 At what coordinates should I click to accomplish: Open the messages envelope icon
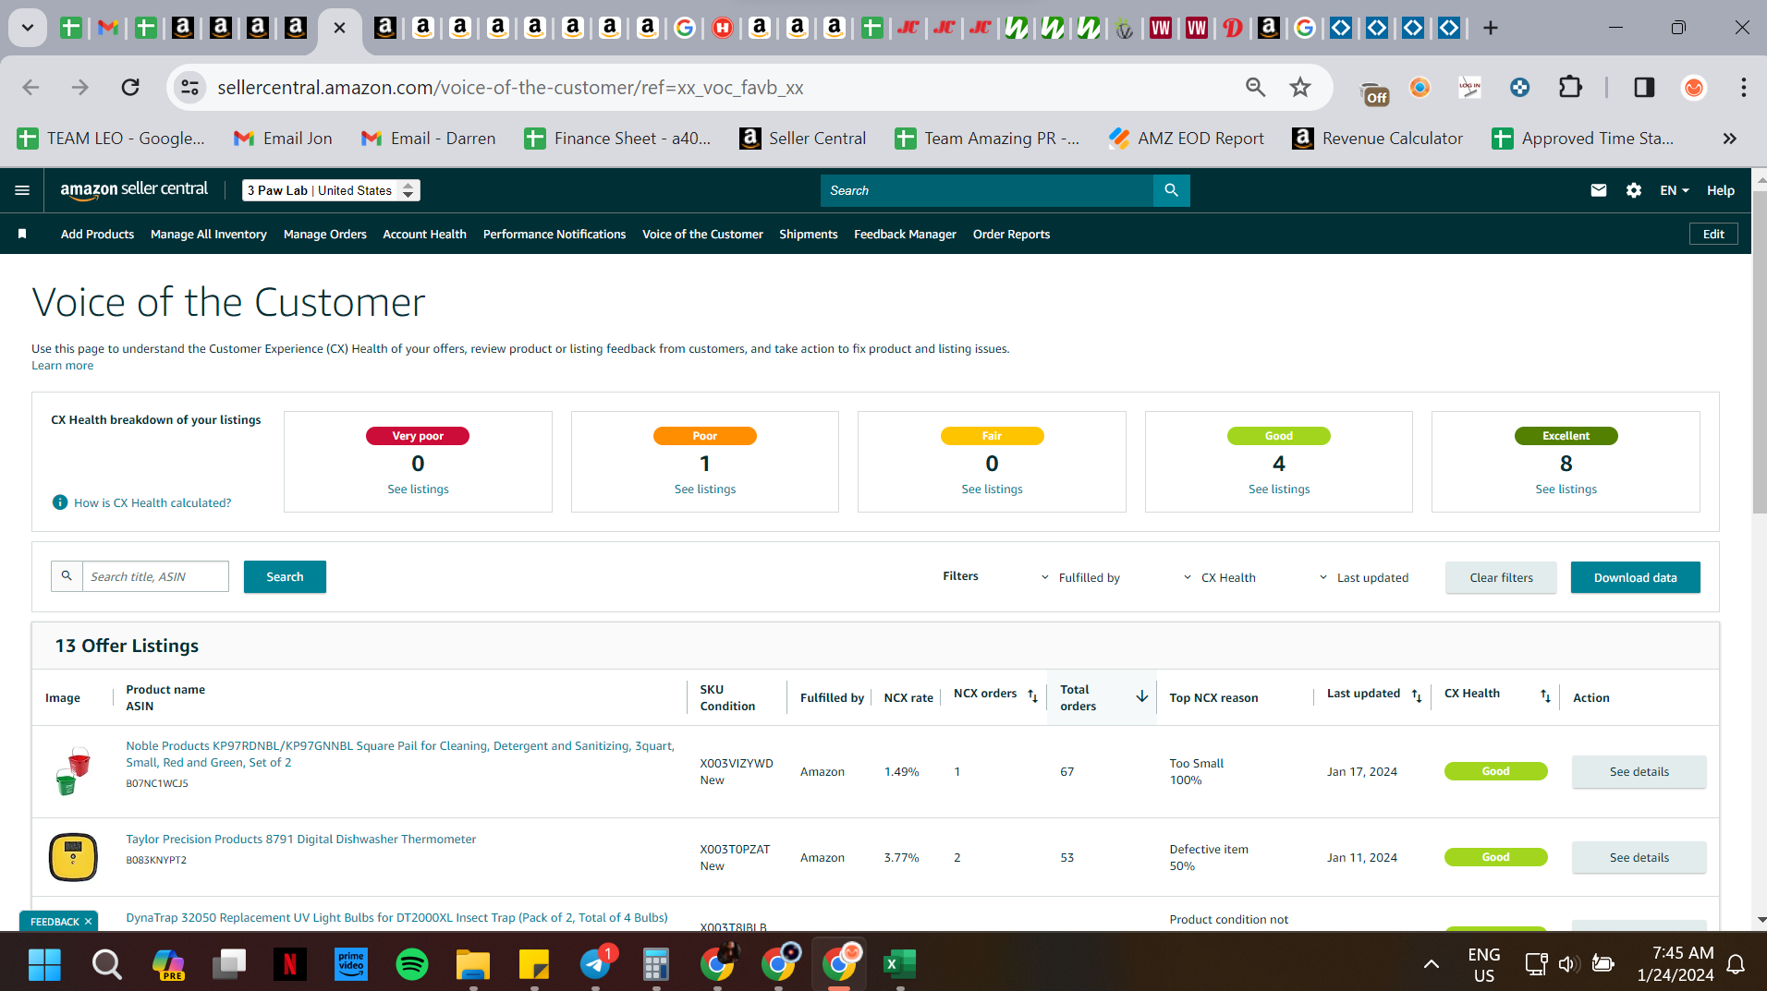(x=1599, y=190)
